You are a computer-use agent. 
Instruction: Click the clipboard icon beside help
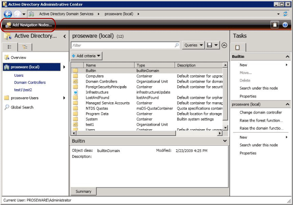tap(275, 25)
